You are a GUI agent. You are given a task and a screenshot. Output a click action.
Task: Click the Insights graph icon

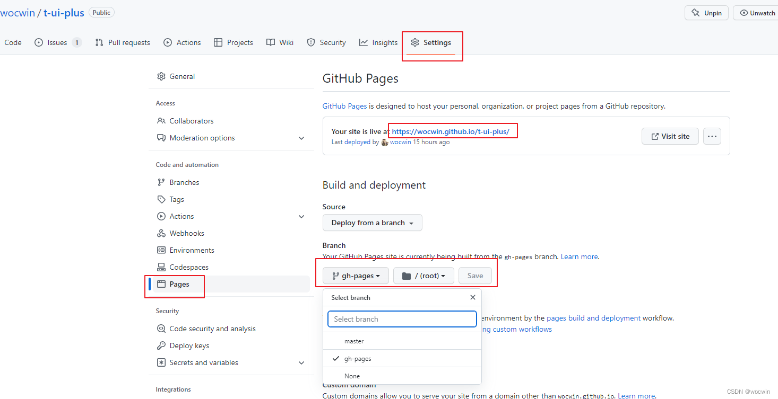click(364, 42)
